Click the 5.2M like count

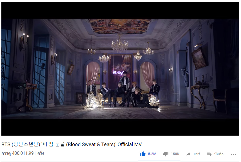[x=152, y=154]
